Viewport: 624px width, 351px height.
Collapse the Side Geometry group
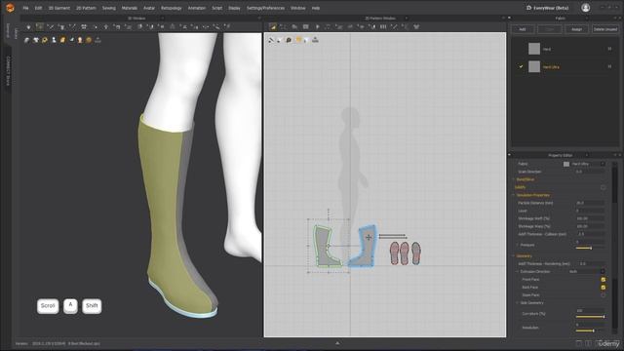(x=518, y=303)
